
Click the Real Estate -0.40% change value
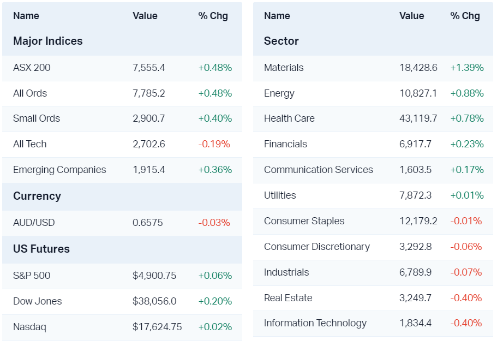466,298
